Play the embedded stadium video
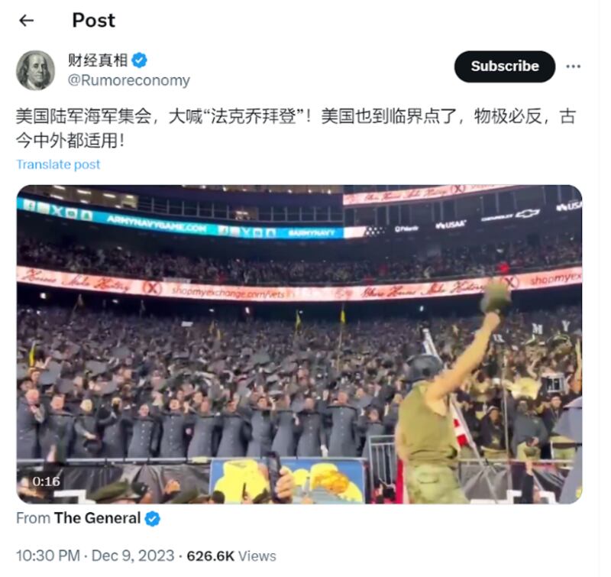Image resolution: width=611 pixels, height=577 pixels. tap(299, 344)
